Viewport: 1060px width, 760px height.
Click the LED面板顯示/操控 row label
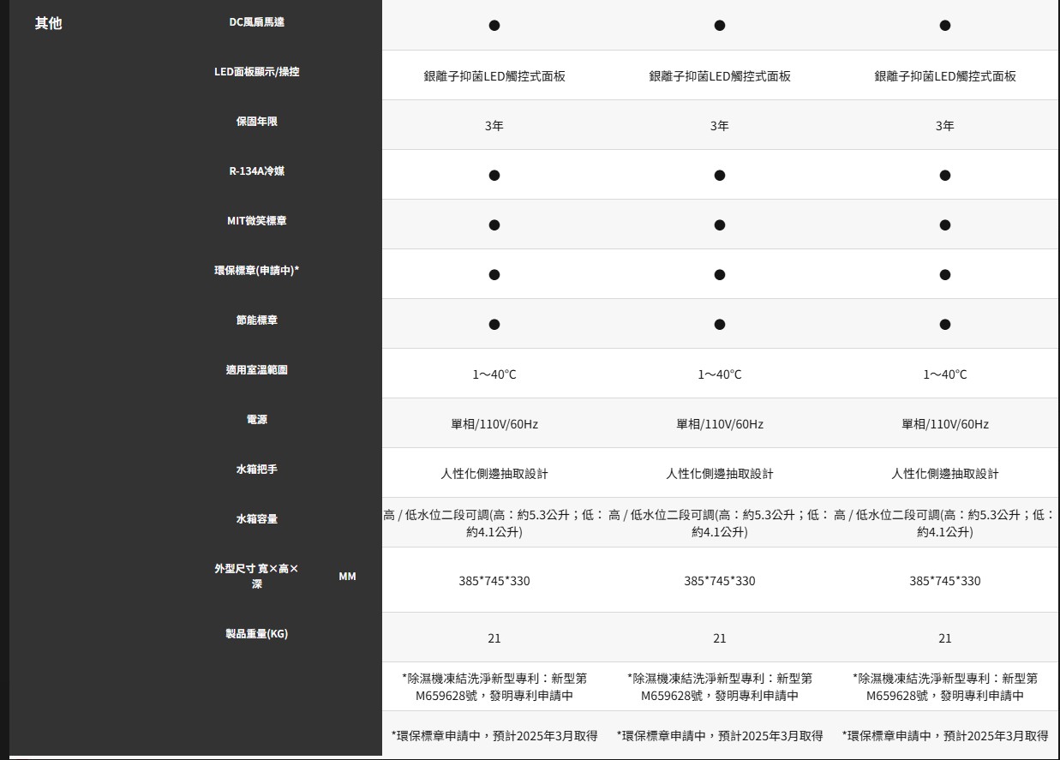click(257, 72)
